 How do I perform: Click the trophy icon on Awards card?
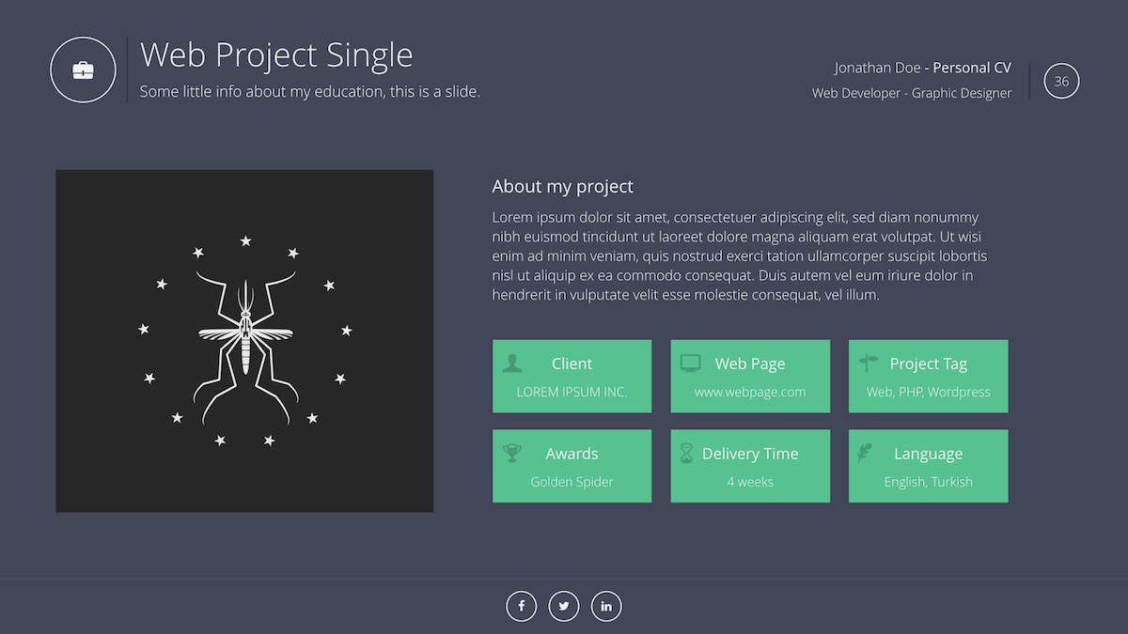pyautogui.click(x=512, y=453)
